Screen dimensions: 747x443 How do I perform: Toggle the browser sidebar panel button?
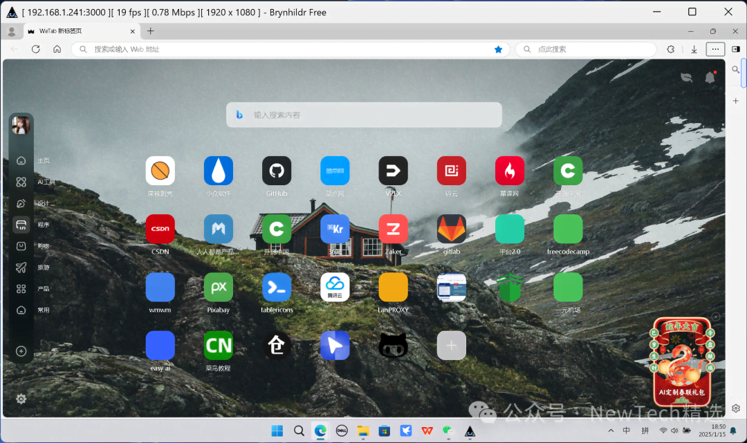tap(736, 49)
